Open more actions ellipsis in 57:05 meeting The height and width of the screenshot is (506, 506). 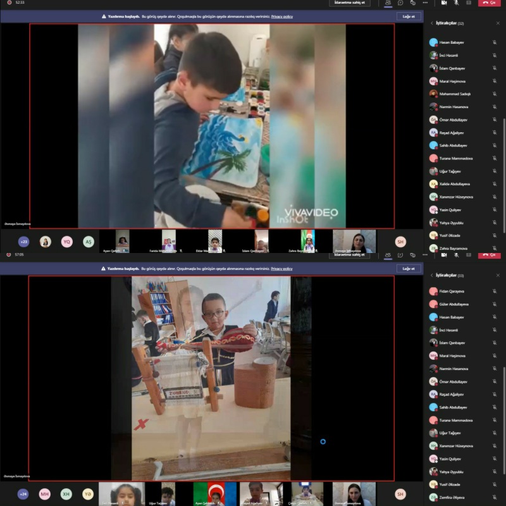425,255
